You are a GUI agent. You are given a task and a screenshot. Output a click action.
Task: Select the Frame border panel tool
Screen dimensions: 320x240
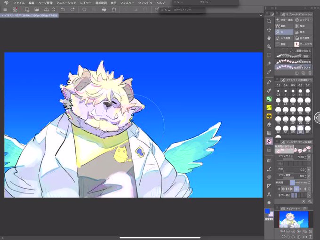(x=269, y=150)
